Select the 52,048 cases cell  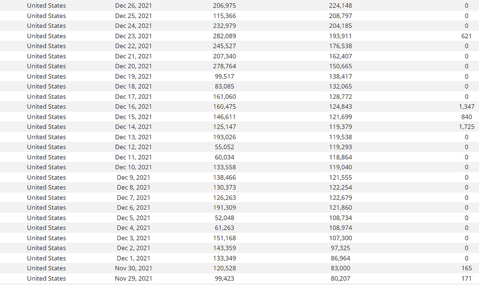225,218
